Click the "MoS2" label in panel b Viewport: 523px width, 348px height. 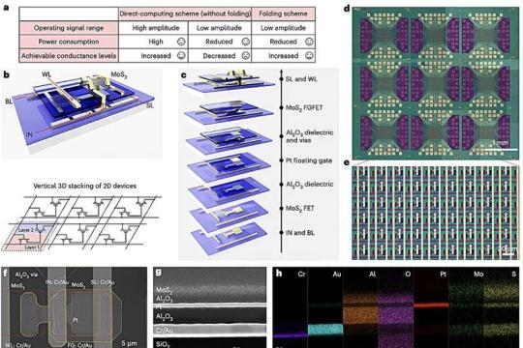tap(119, 74)
